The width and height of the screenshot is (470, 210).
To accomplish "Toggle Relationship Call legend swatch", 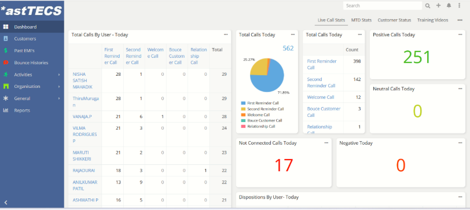I will 243,127.
